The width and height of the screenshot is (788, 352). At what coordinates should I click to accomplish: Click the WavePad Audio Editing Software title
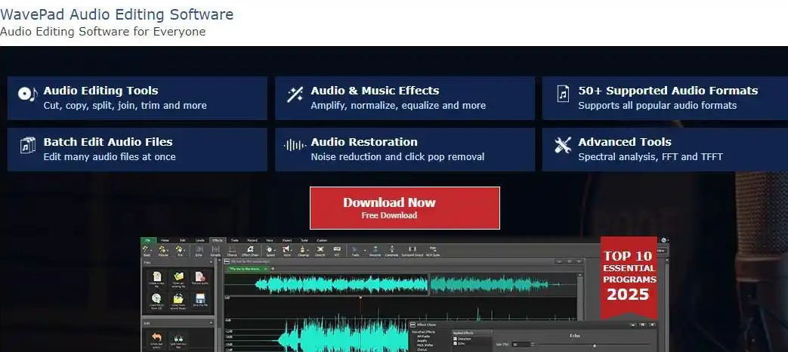[x=116, y=14]
